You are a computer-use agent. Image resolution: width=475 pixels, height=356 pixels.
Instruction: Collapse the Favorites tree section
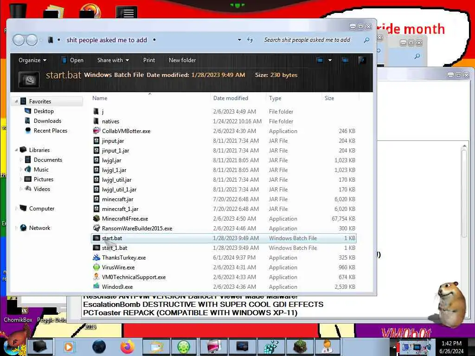pos(16,101)
